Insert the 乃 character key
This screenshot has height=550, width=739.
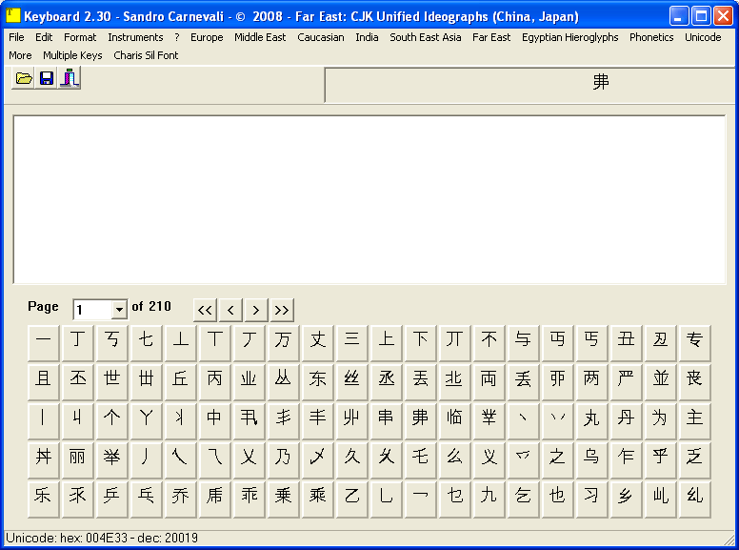[283, 460]
